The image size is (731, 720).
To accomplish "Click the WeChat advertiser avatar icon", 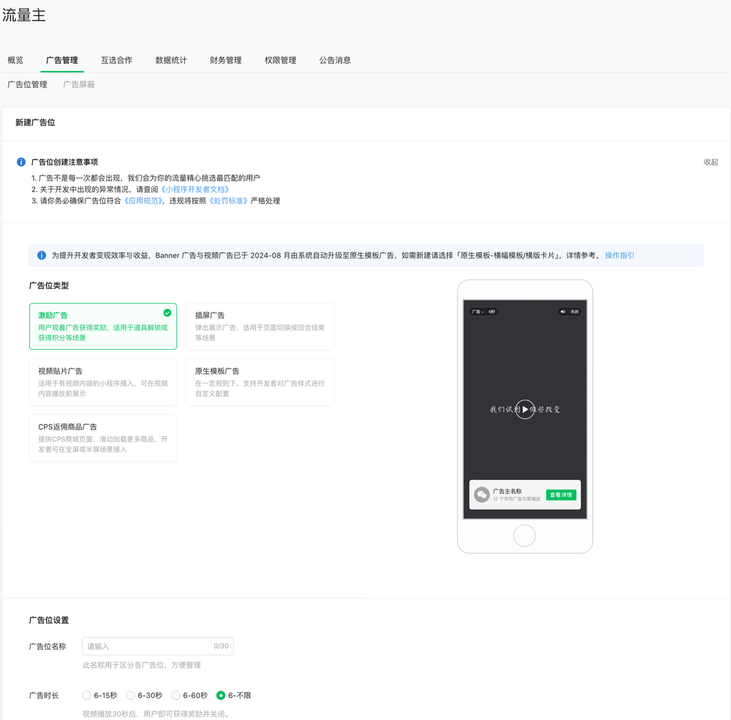I will tap(482, 495).
